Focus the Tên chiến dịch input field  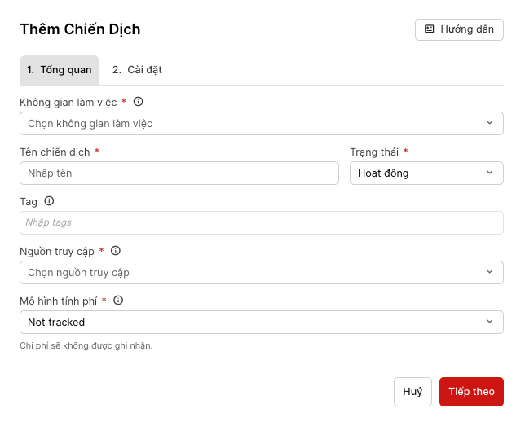tap(179, 173)
